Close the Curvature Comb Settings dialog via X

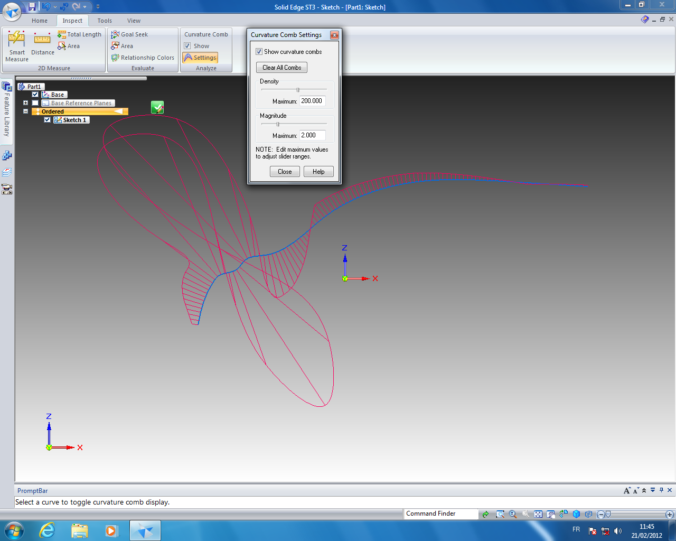(x=334, y=35)
